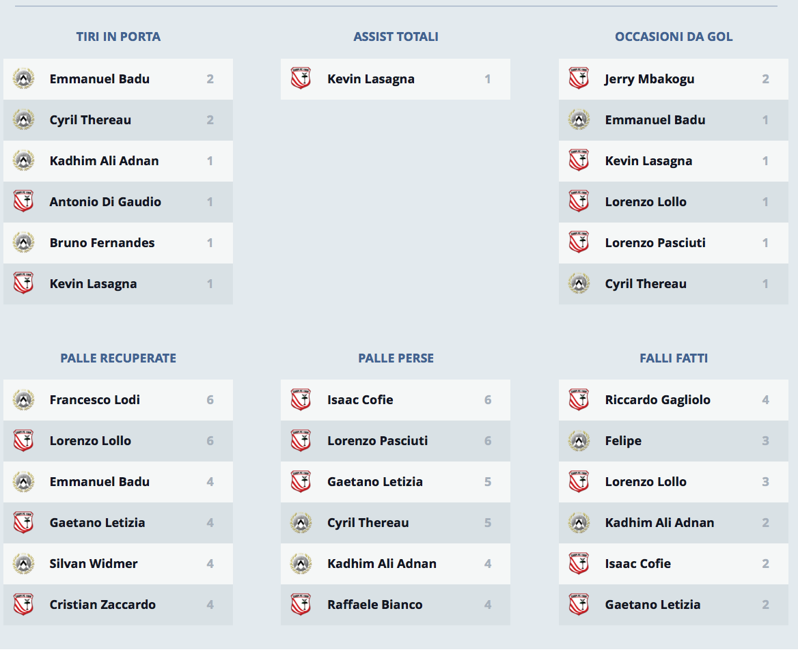This screenshot has width=798, height=654.
Task: Click the Occasioni da Gol heading
Action: [674, 37]
